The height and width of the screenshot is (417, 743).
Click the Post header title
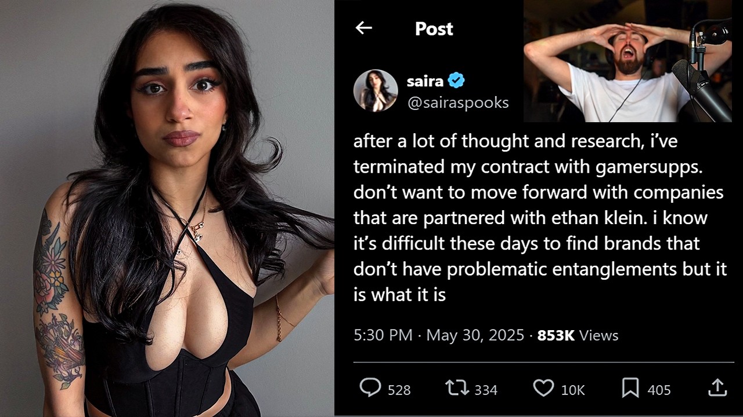[434, 28]
